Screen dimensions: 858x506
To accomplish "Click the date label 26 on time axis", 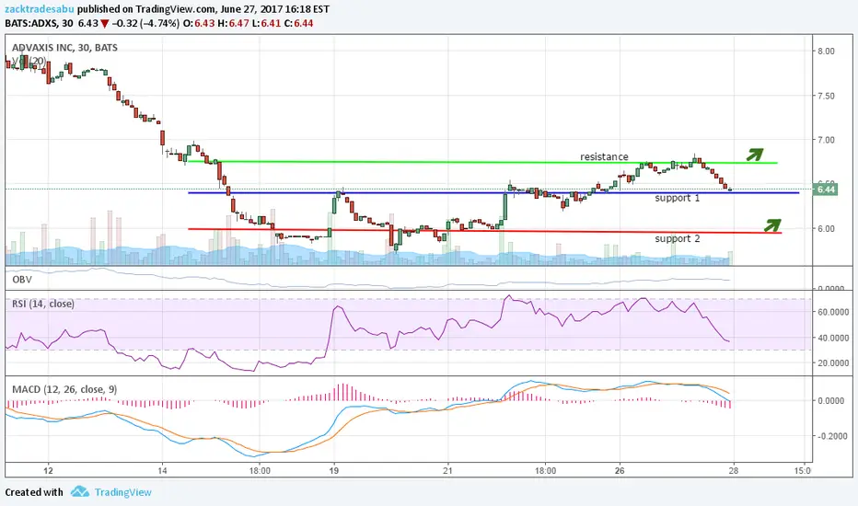I will click(x=620, y=470).
